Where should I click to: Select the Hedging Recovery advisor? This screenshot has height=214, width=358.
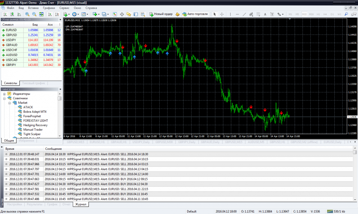[x=35, y=125]
